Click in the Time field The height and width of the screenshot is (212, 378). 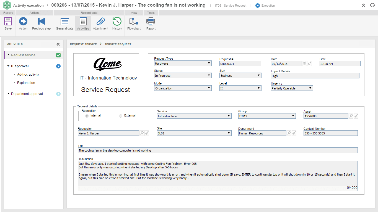tap(340, 63)
